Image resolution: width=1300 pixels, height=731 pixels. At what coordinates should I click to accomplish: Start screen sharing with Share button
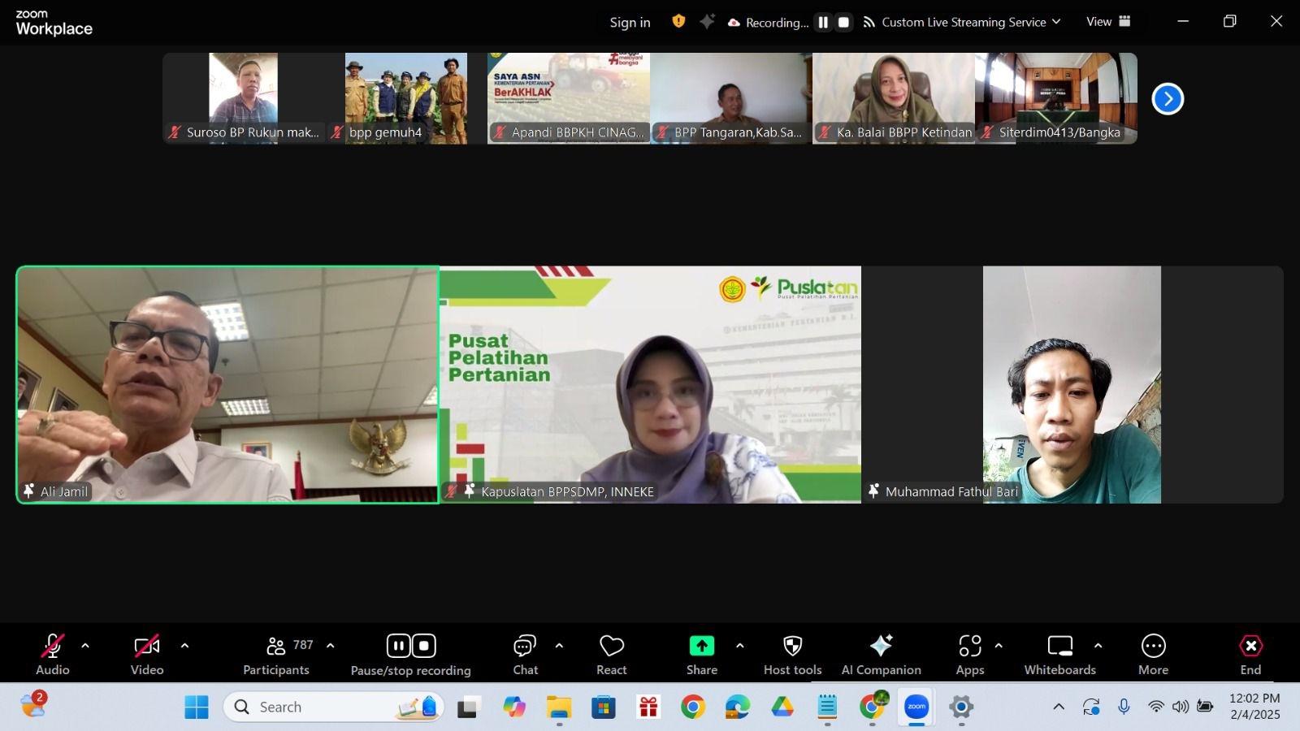pyautogui.click(x=701, y=654)
